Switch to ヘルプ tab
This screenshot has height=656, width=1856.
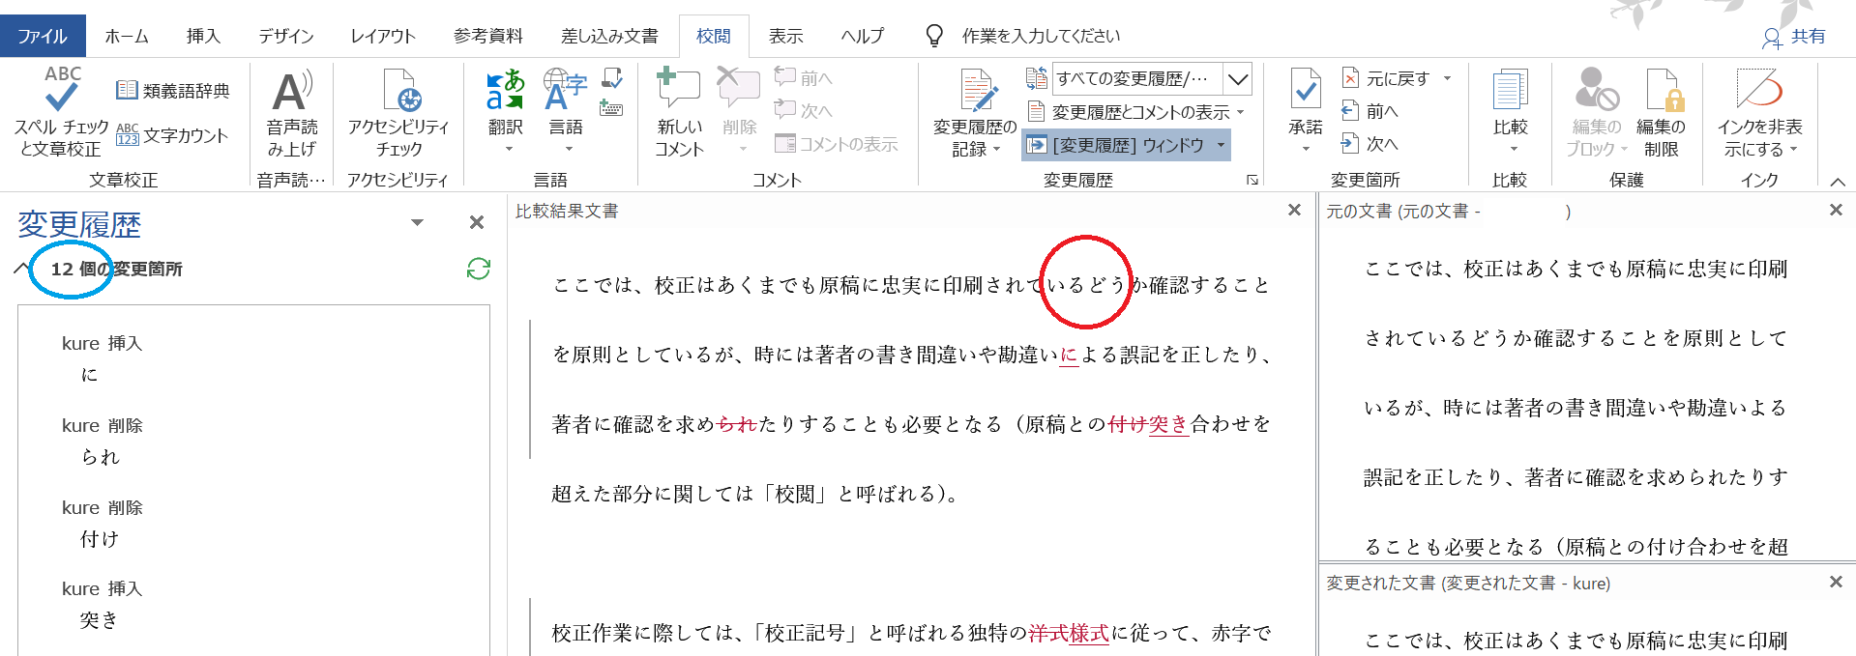[863, 36]
